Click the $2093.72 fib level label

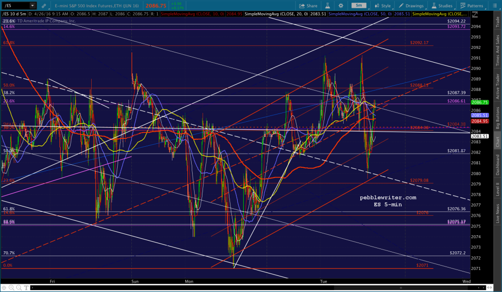pyautogui.click(x=456, y=26)
